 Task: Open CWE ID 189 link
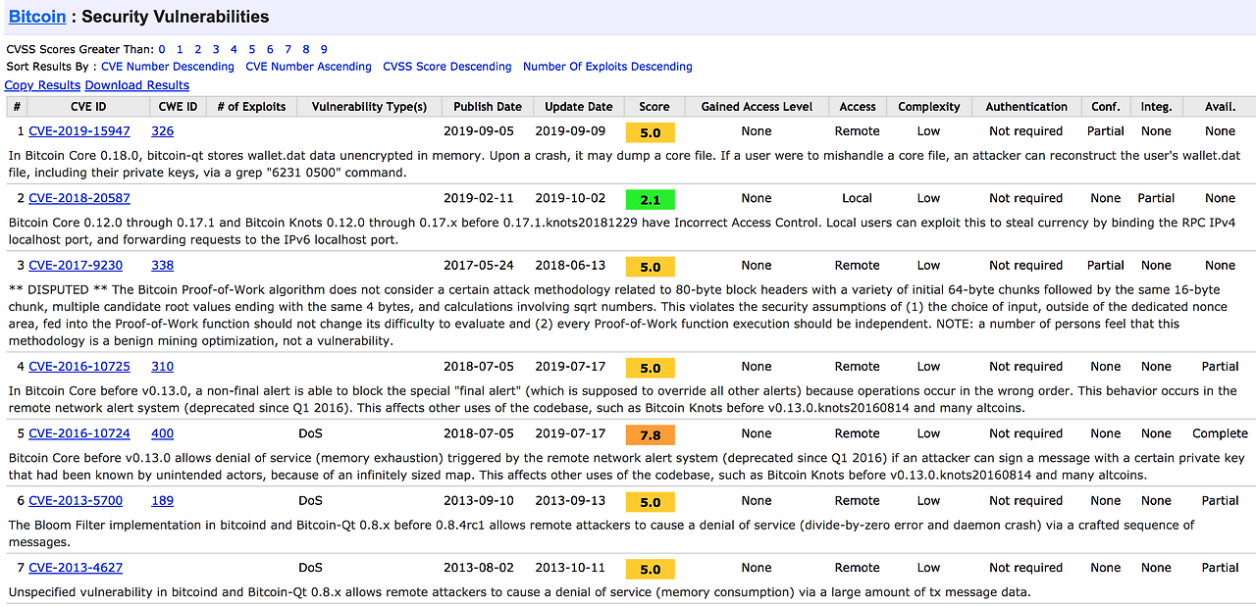point(163,500)
